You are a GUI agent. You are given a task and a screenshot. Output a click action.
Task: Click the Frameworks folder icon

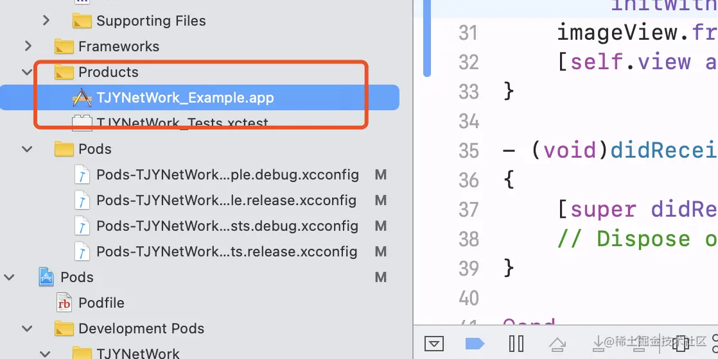click(x=64, y=46)
